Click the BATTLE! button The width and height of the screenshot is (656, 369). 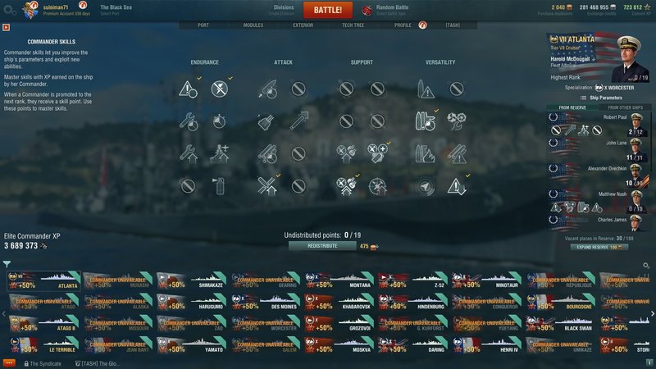pos(327,10)
